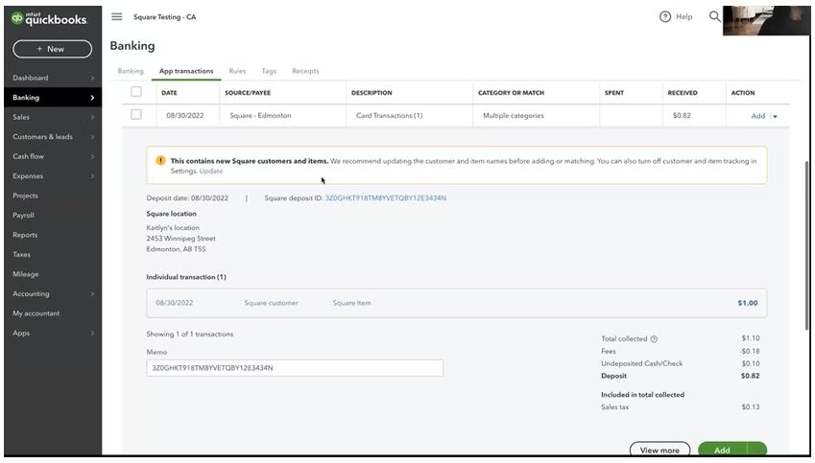Click the DESCRIPTION column header
815x463 pixels.
(372, 93)
